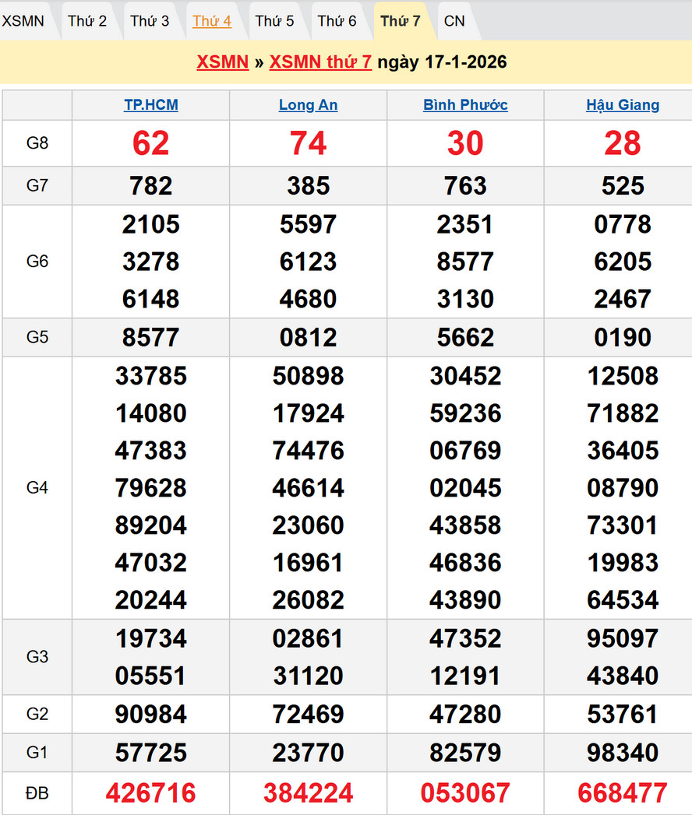Open the 'XSMN thứ 7' breadcrumb link
Image resolution: width=692 pixels, height=815 pixels.
[320, 62]
